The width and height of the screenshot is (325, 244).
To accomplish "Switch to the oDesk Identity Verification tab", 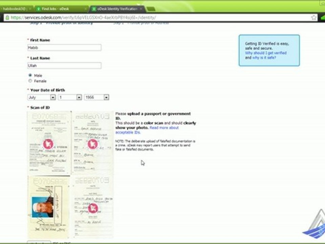I will [117, 9].
